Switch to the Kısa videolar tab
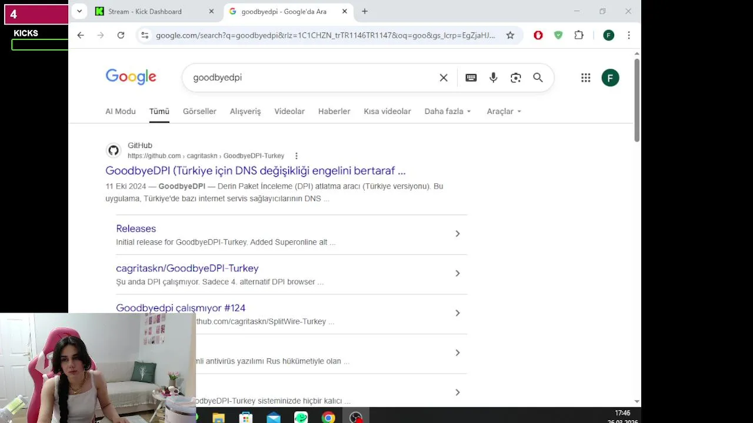This screenshot has width=753, height=423. pos(387,111)
